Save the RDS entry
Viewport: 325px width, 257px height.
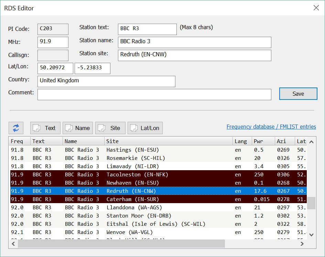(298, 94)
